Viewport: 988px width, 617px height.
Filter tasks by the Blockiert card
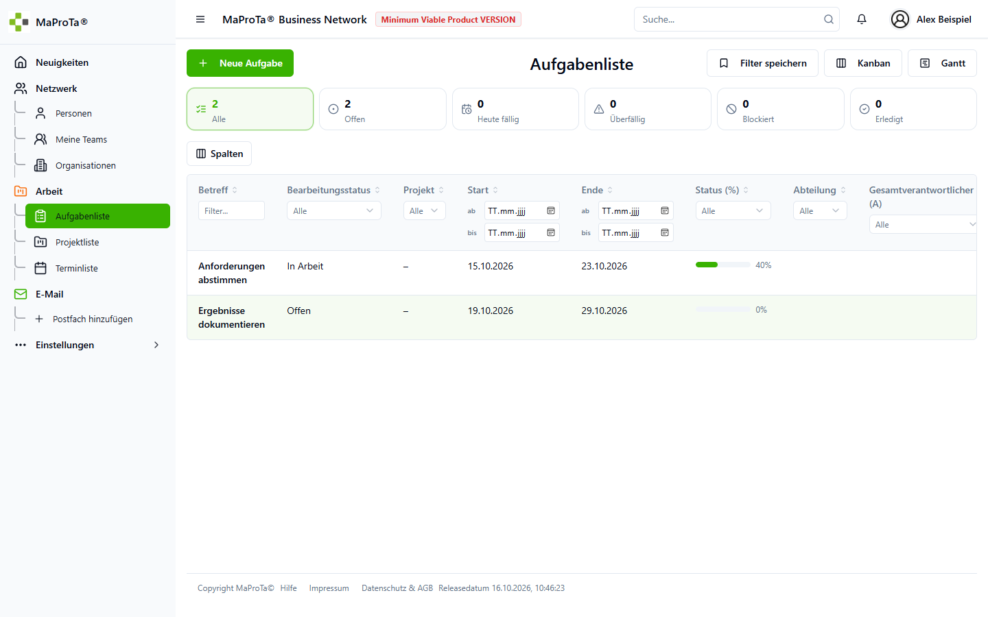click(781, 109)
